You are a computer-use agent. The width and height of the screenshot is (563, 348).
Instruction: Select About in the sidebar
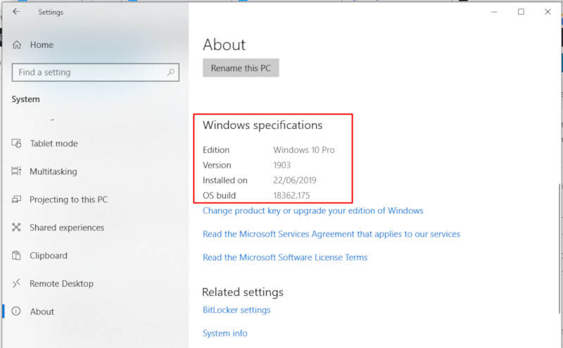[x=42, y=311]
